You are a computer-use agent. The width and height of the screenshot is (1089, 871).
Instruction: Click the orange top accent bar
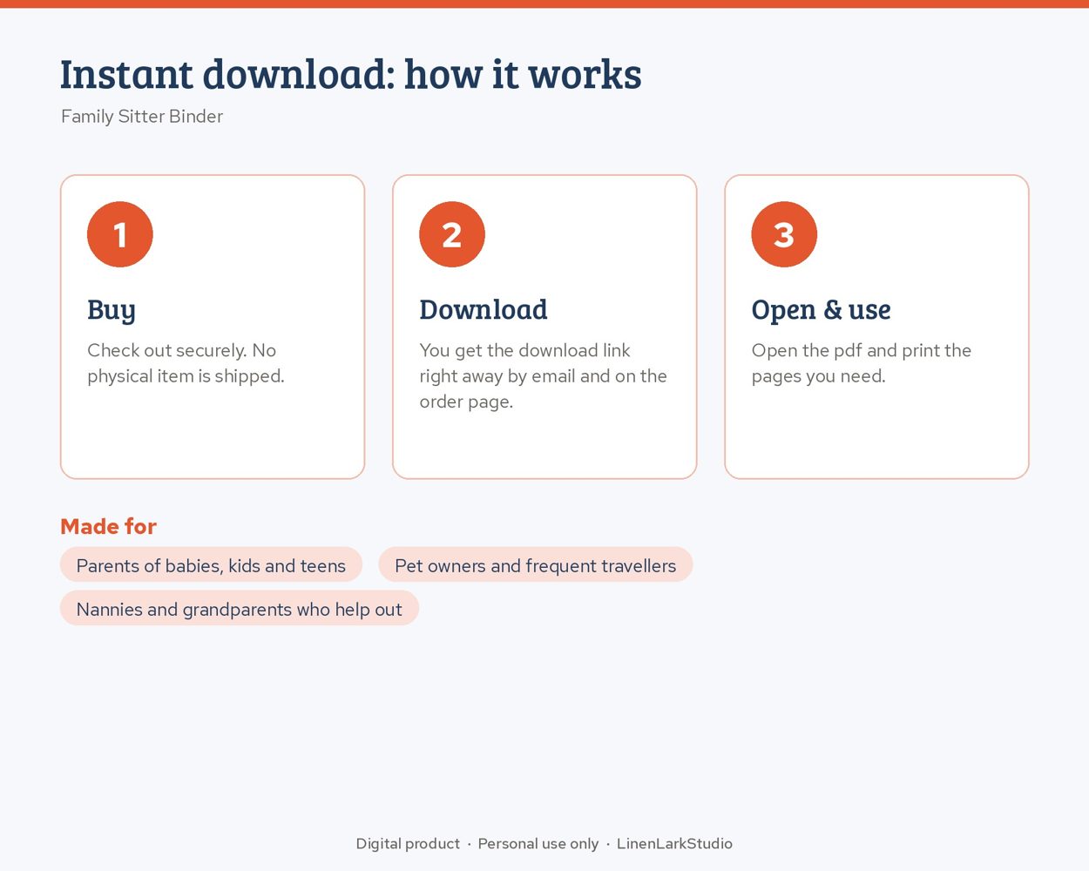click(544, 3)
